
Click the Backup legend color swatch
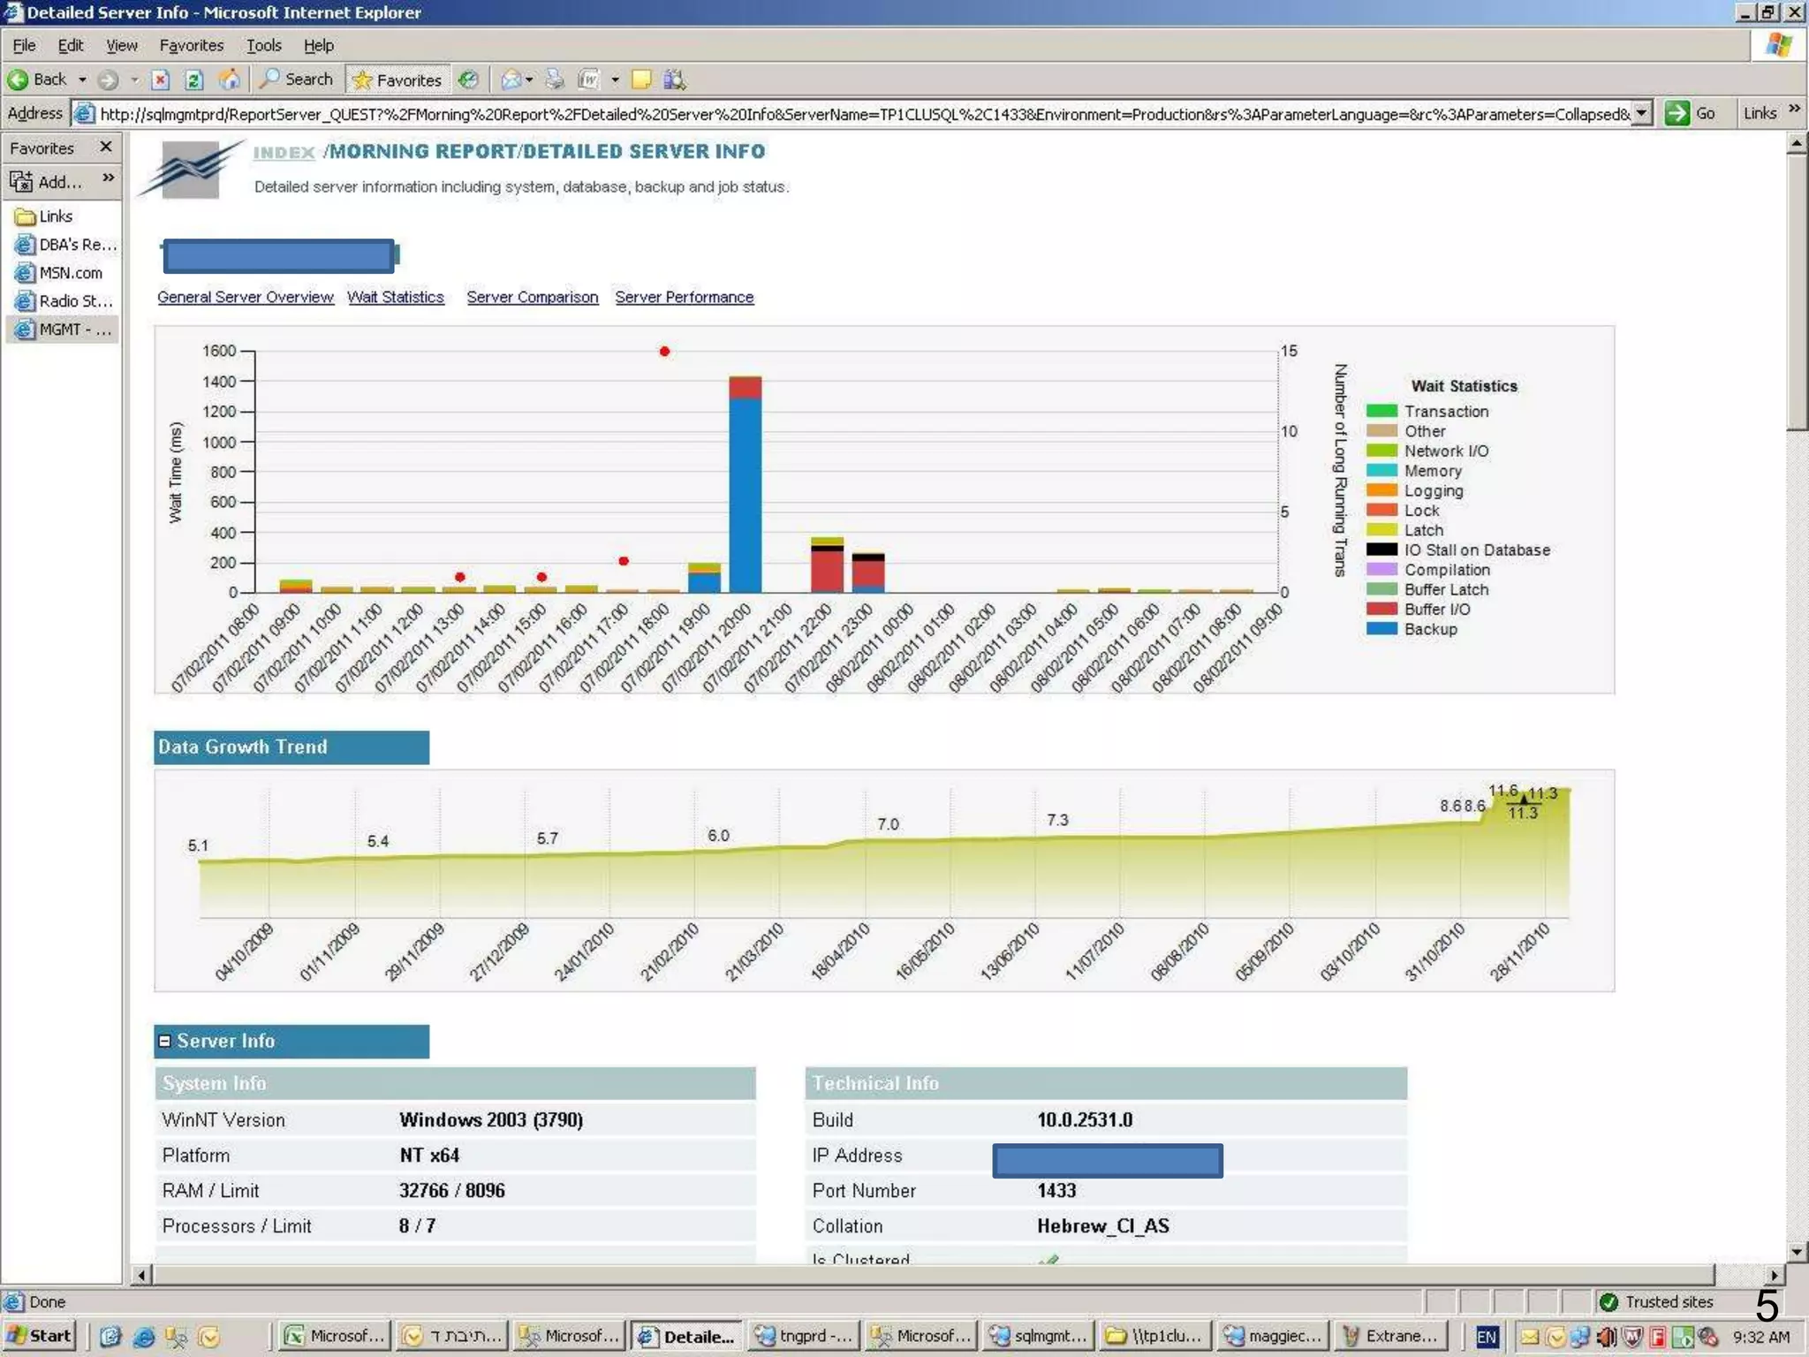click(1381, 629)
